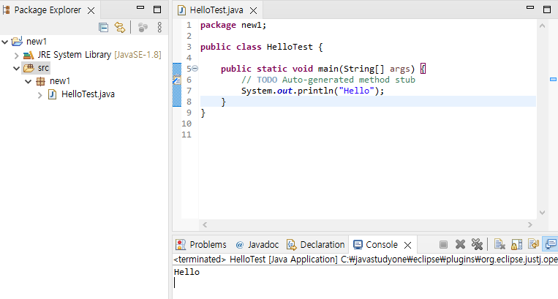The width and height of the screenshot is (558, 299).
Task: Select JRE System Library entry
Action: pyautogui.click(x=99, y=55)
